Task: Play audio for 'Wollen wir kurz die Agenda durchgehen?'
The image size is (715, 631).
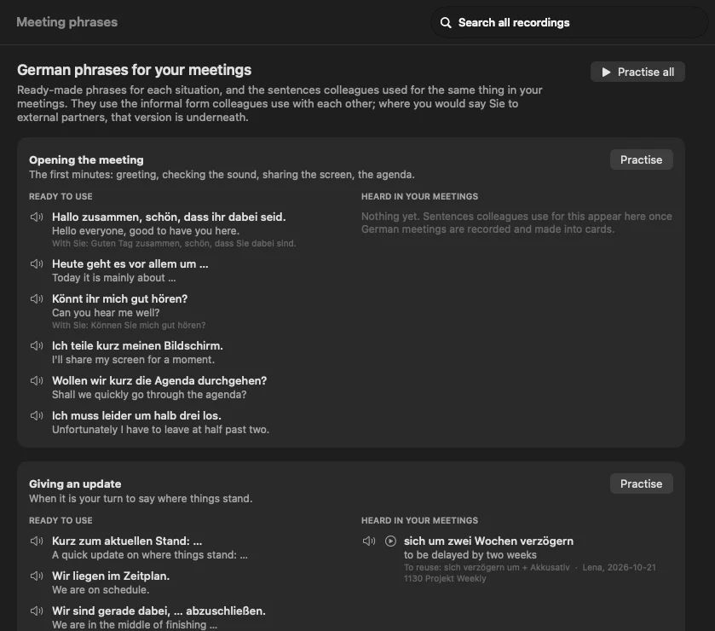Action: coord(37,380)
